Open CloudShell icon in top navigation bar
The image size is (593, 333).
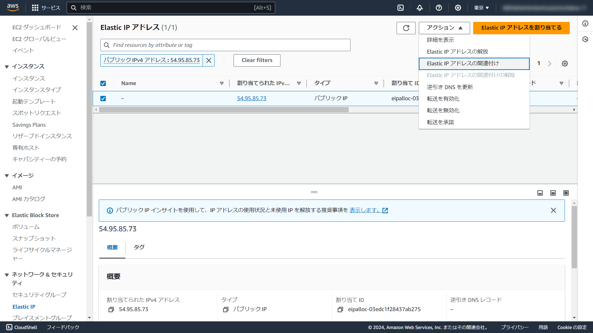(401, 8)
